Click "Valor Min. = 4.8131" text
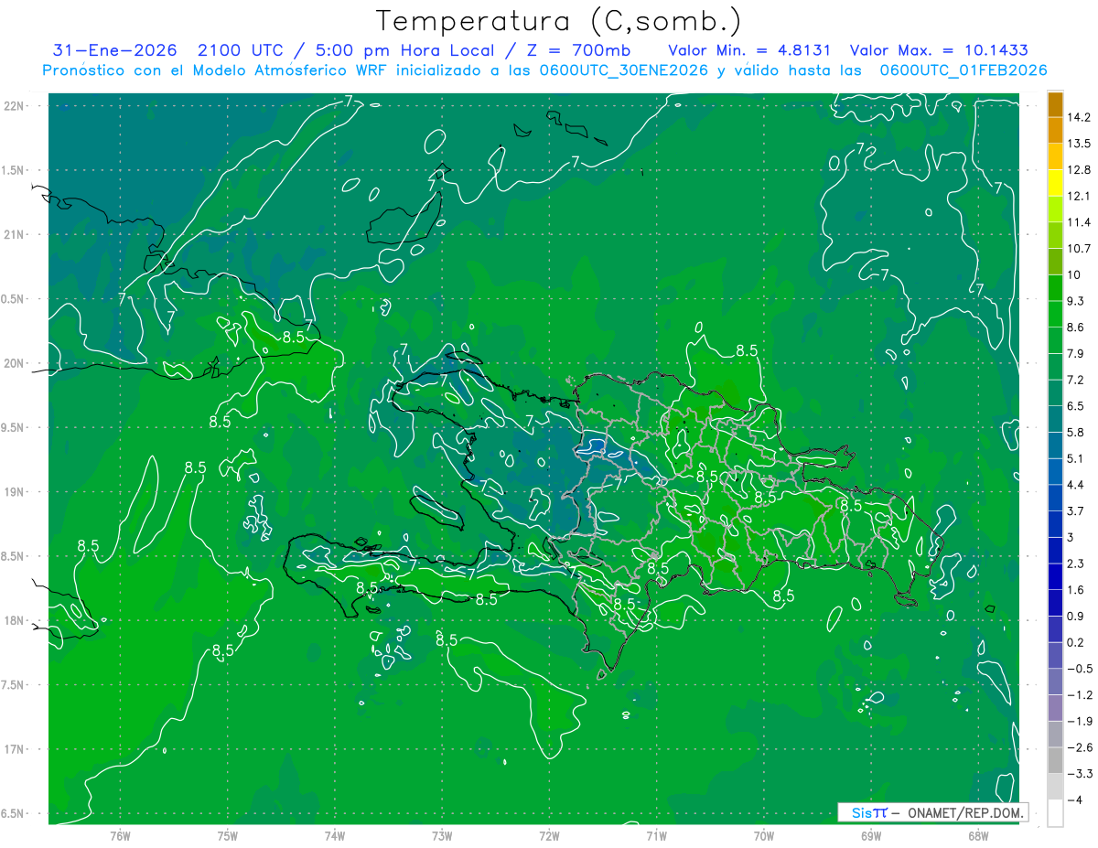Screen dimensions: 1098x848 [x=749, y=49]
